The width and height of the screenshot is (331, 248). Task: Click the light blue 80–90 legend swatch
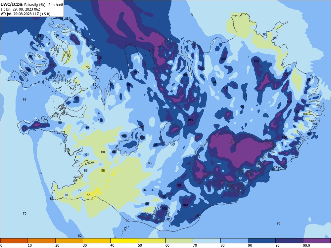click(234, 241)
